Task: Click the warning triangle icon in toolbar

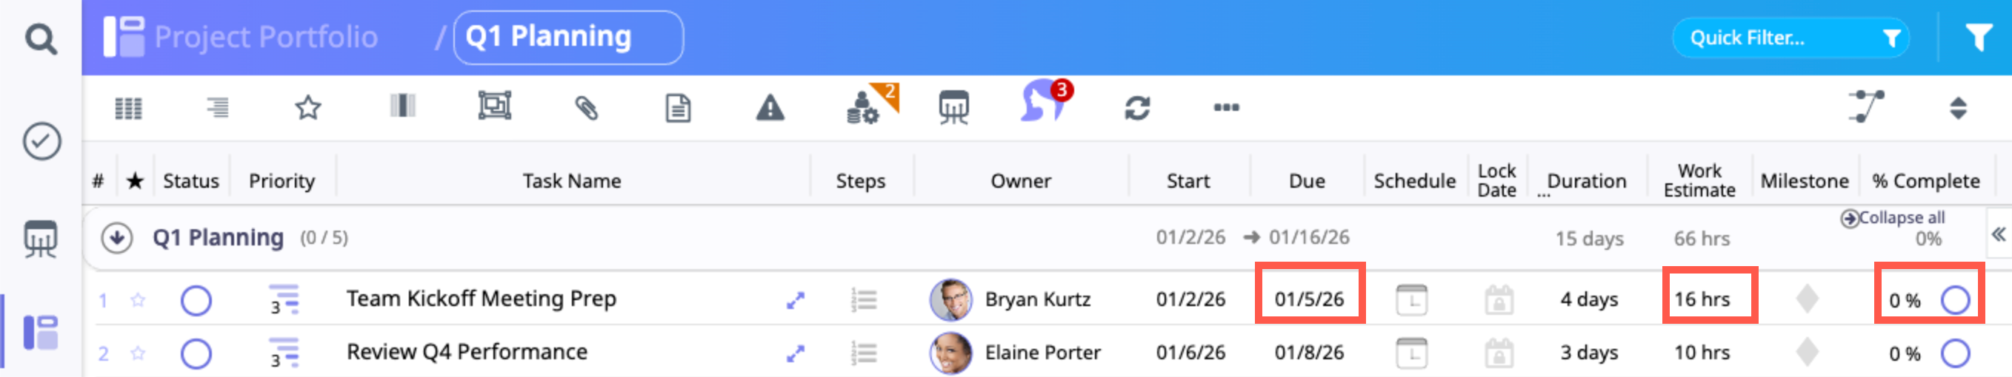Action: click(770, 107)
